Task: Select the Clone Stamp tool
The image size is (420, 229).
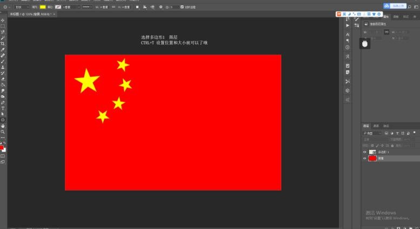Action: [3, 67]
